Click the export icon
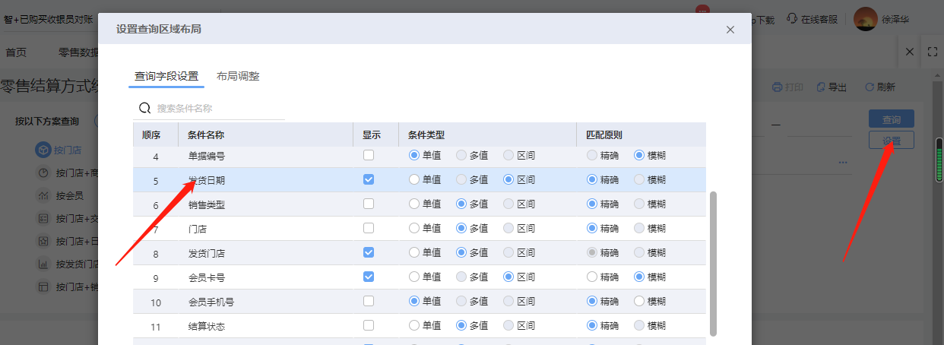 (821, 87)
